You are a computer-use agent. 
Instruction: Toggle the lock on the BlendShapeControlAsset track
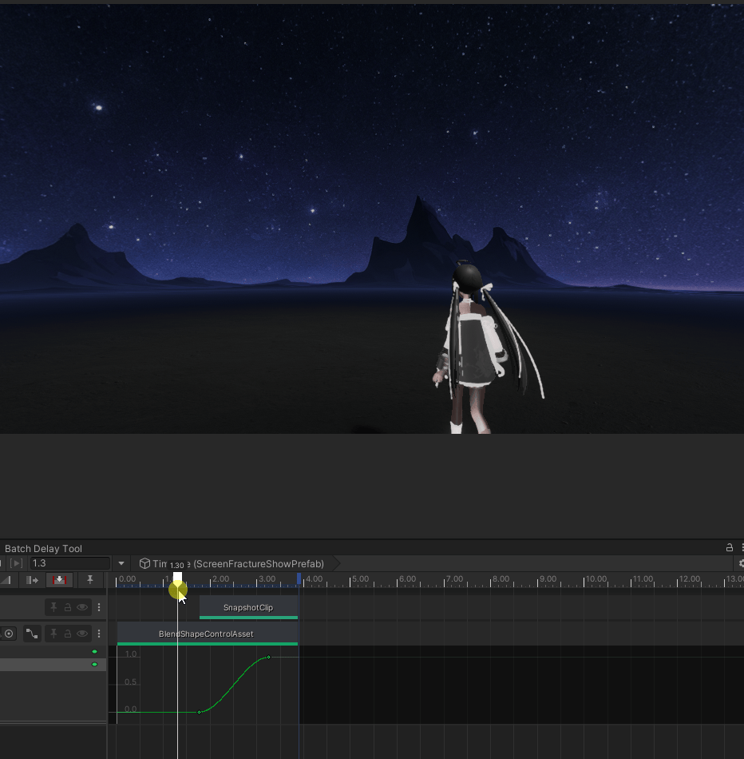click(x=68, y=633)
